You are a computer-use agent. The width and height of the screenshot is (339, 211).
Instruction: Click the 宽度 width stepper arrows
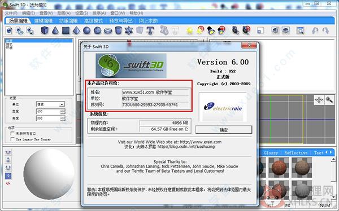63,112
